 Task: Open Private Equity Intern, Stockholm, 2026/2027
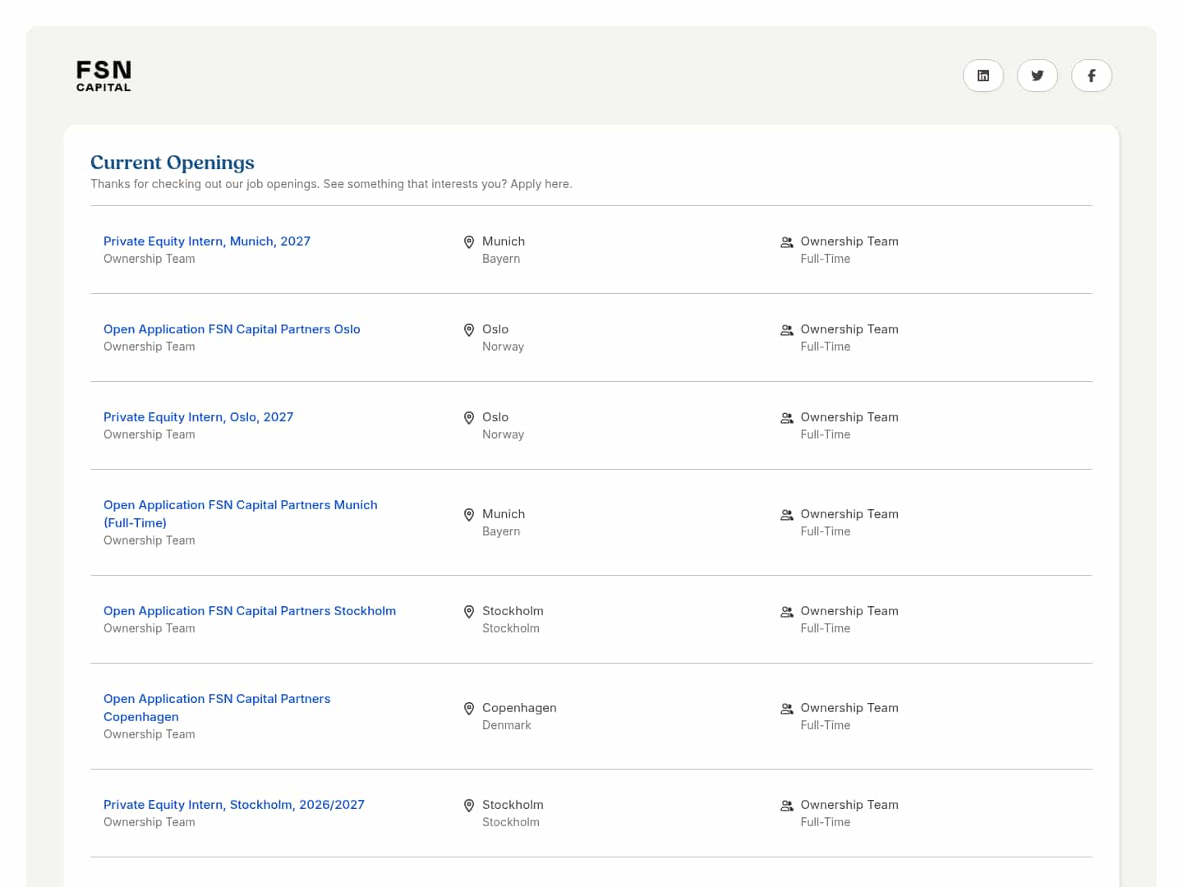pos(234,805)
